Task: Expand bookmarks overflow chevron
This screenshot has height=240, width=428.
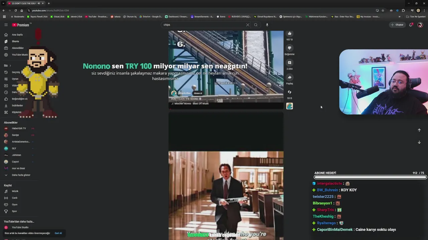Action: 399,16
